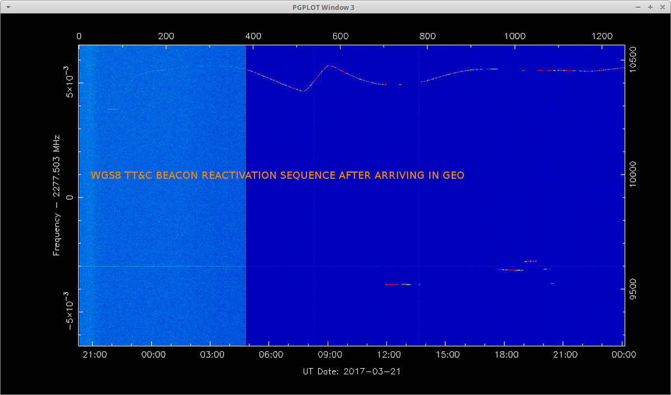Image resolution: width=671 pixels, height=395 pixels.
Task: Click the '1200' tick label on top axis
Action: pyautogui.click(x=602, y=36)
